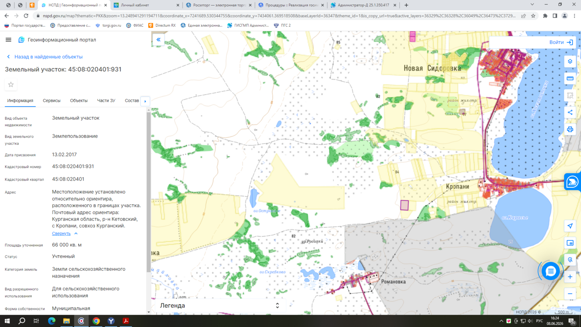Switch to the Сервисы tab

(x=52, y=100)
